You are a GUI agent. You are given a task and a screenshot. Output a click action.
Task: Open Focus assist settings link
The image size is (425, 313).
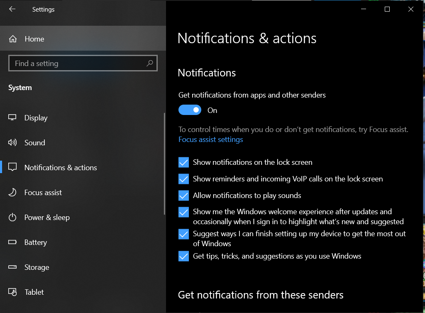coord(210,139)
